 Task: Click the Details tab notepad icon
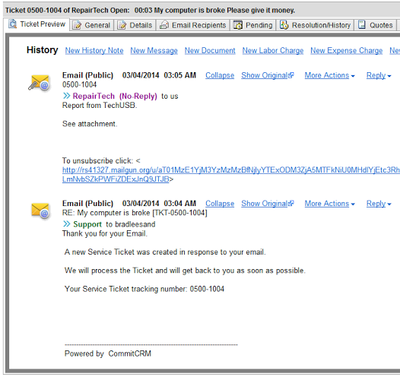122,25
